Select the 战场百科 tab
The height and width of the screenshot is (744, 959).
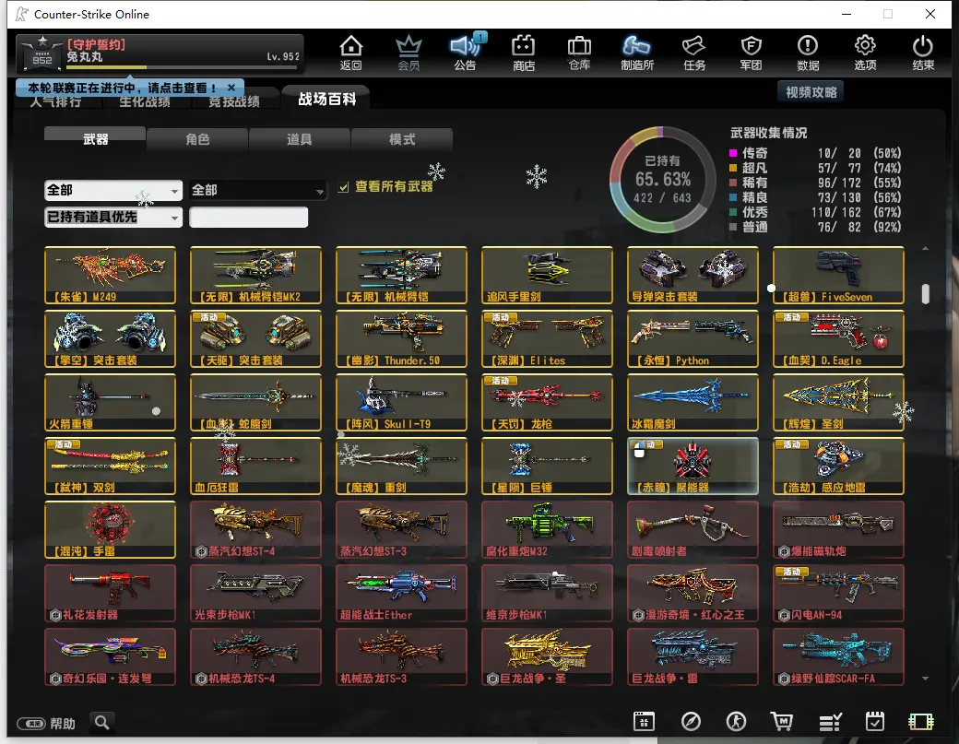pyautogui.click(x=326, y=99)
